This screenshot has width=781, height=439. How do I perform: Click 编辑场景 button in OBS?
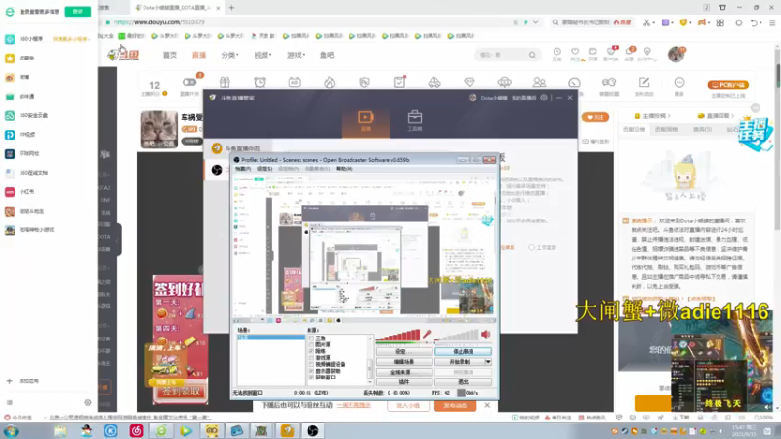(x=404, y=362)
